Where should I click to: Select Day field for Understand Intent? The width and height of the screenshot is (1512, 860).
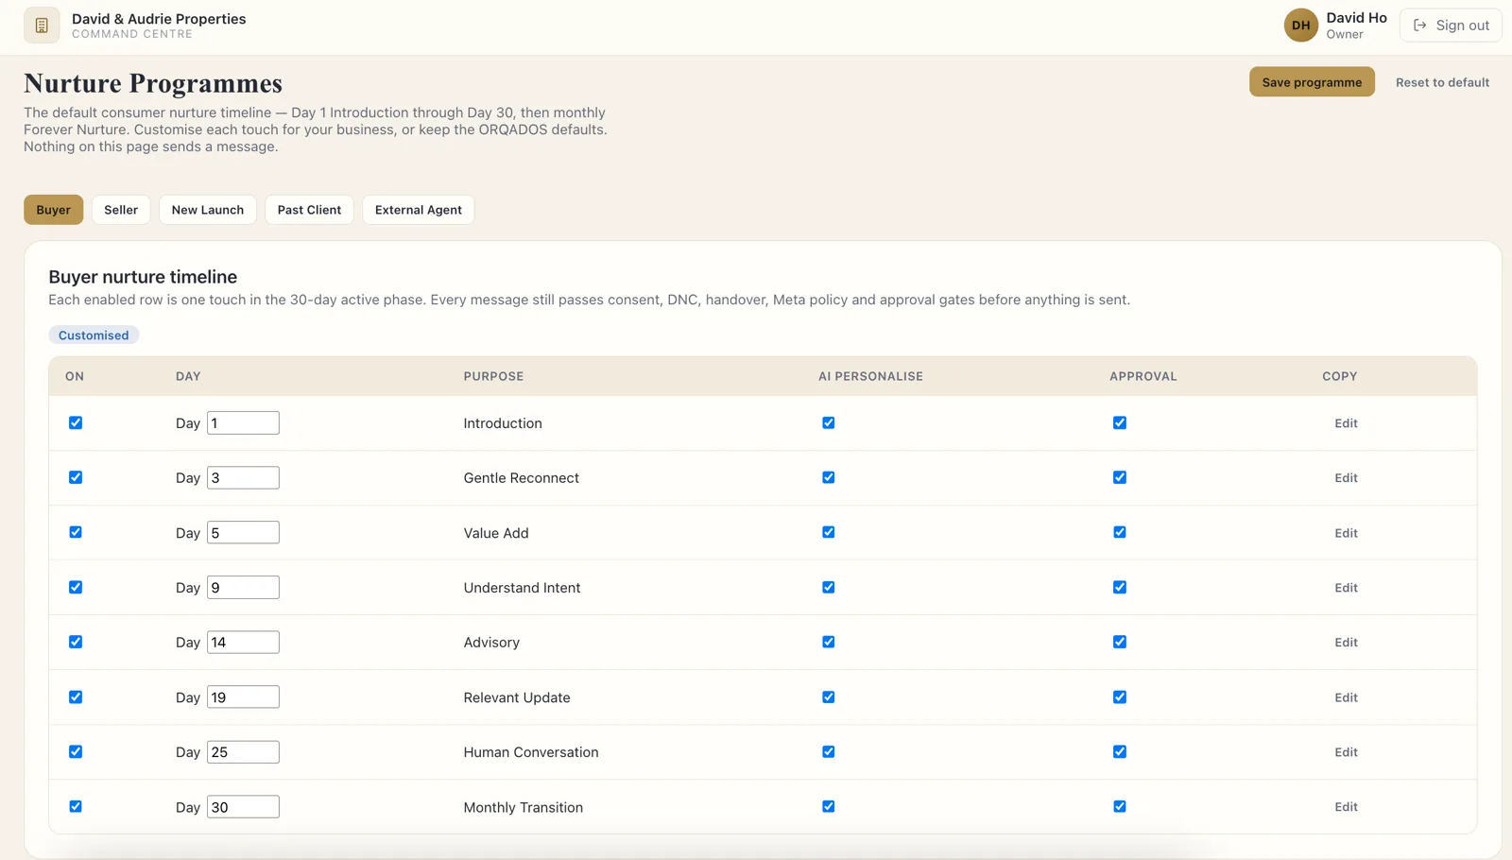coord(243,587)
